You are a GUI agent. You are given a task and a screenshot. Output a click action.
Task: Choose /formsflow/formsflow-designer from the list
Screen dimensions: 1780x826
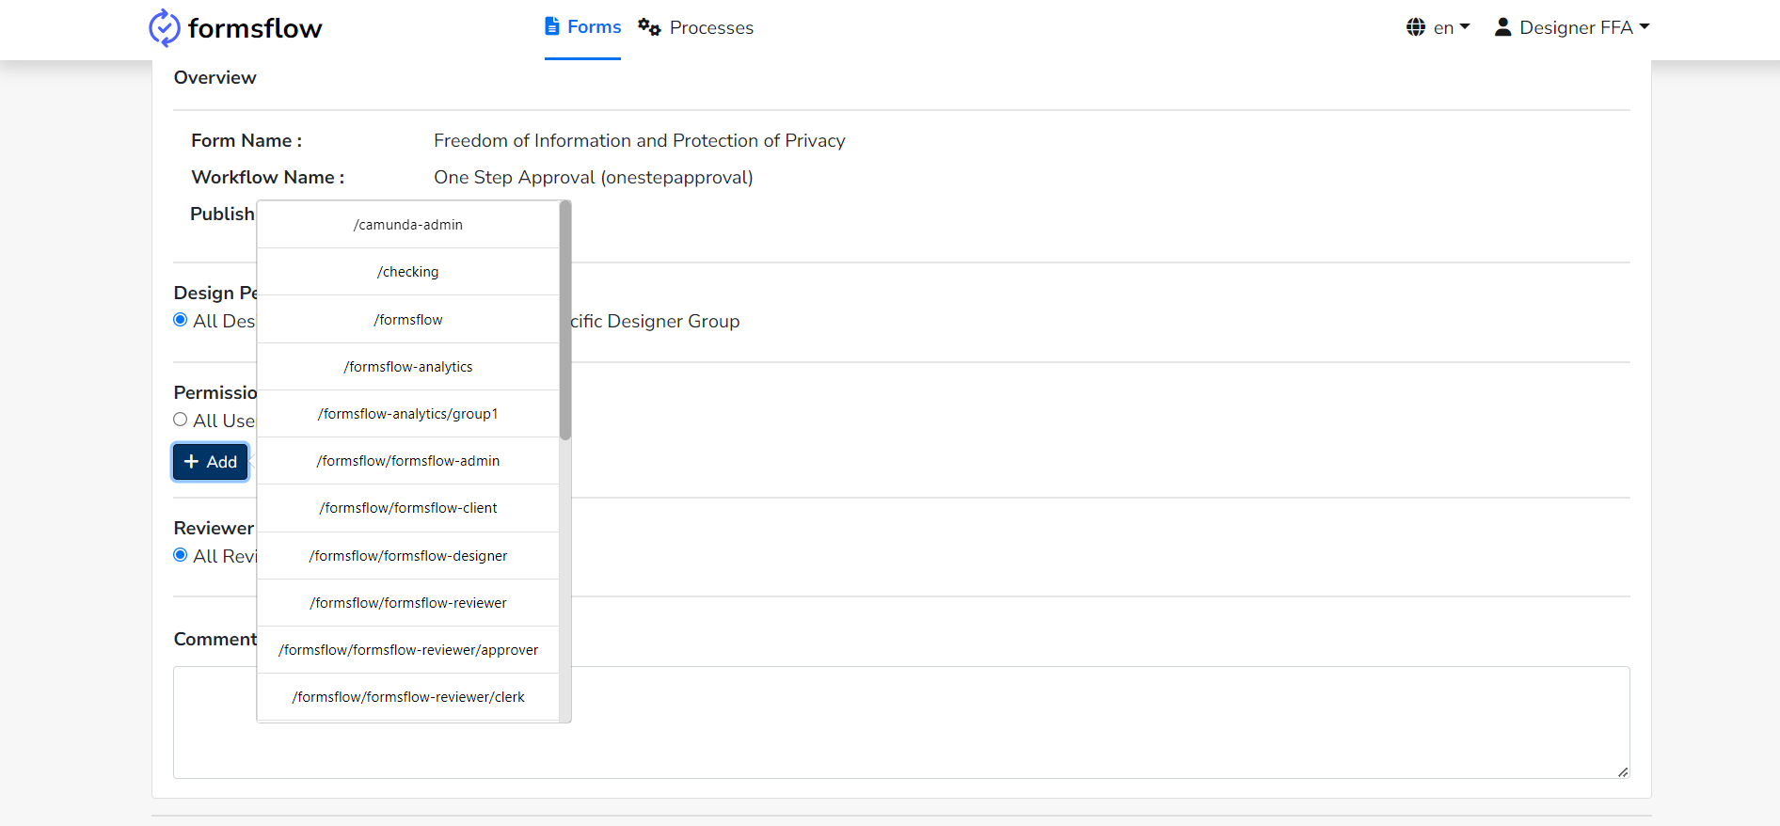coord(408,556)
